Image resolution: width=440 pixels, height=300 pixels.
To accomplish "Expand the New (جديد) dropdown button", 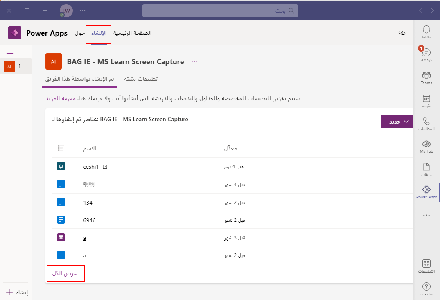I will (397, 122).
